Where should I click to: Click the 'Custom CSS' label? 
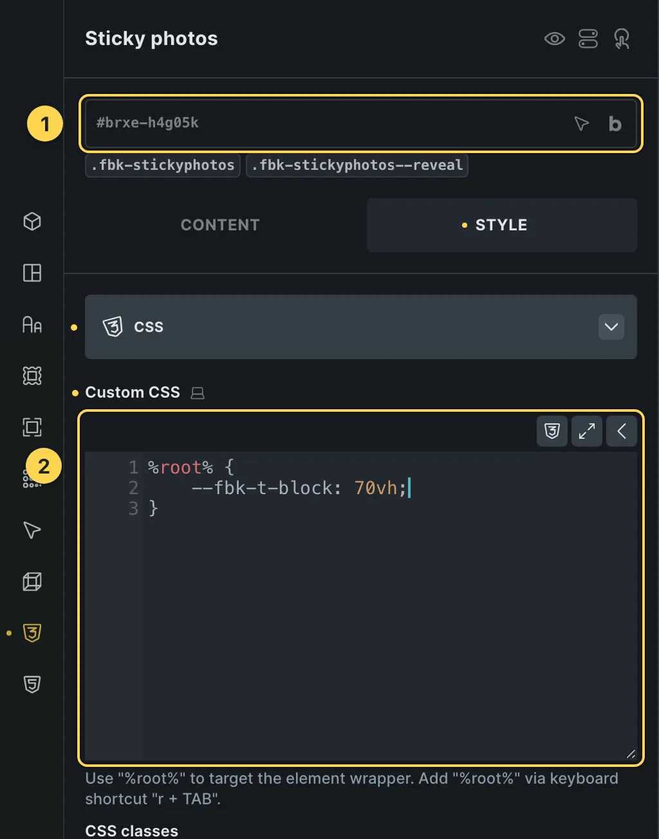coord(133,392)
